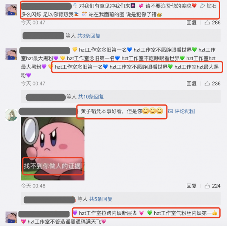Image resolution: width=227 pixels, height=226 pixels.
Task: Click the 今天 00:48 timestamp
Action: (x=33, y=186)
